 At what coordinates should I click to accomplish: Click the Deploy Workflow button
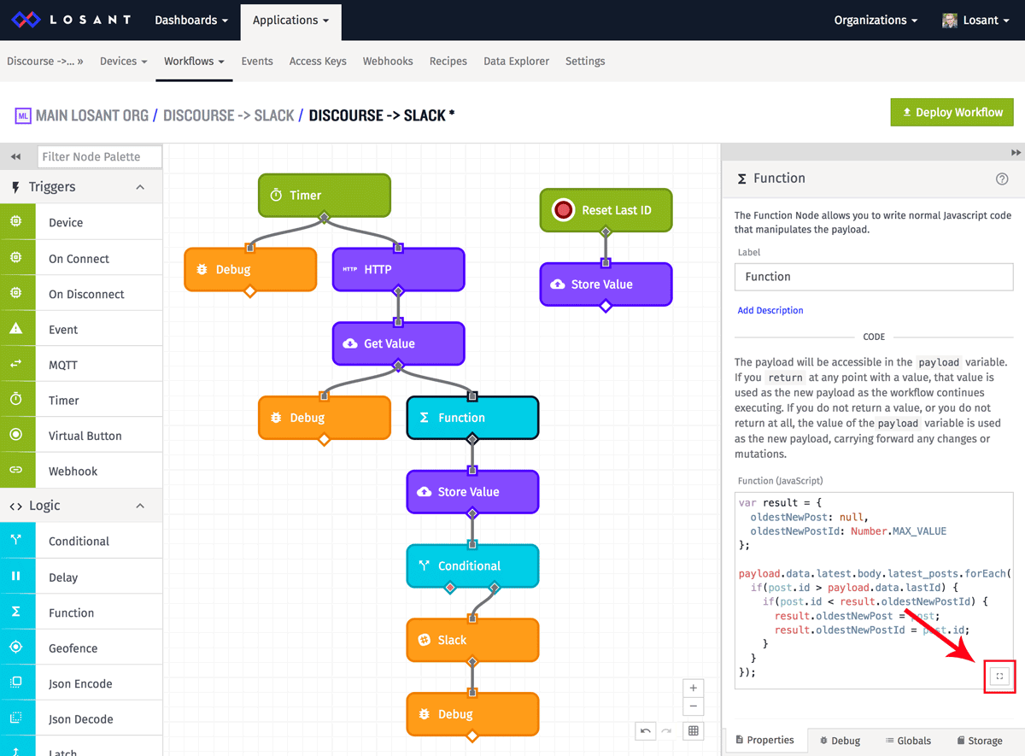(x=952, y=112)
